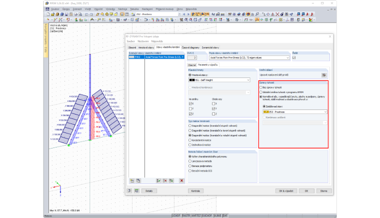Click the redo arrow in main toolbar
The height and width of the screenshot is (218, 380).
pyautogui.click(x=91, y=14)
